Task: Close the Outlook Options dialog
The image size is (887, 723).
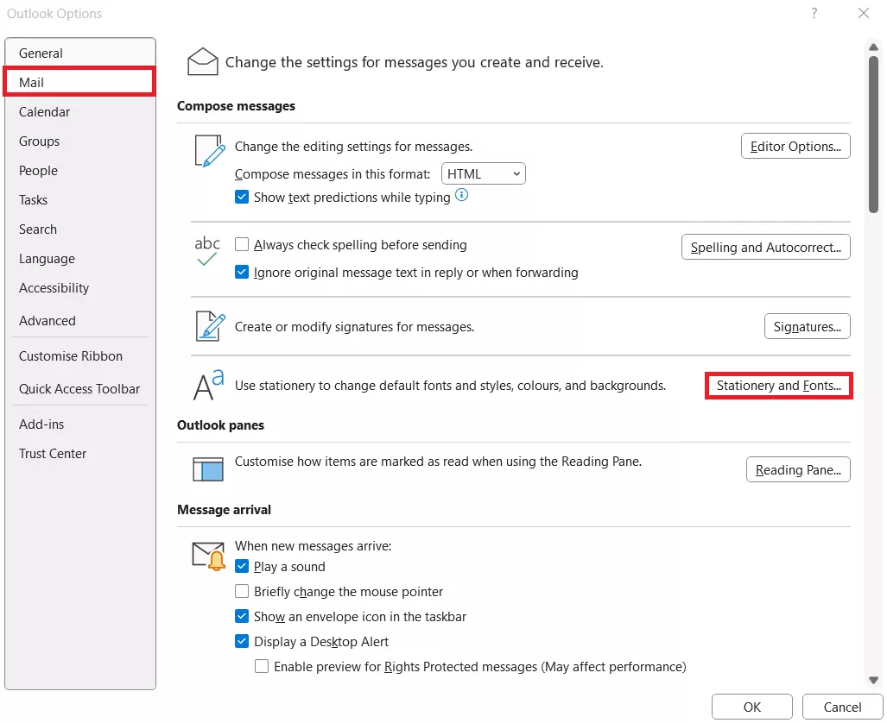Action: [x=863, y=13]
